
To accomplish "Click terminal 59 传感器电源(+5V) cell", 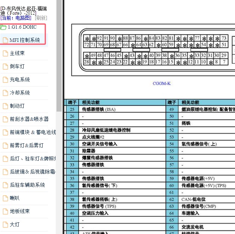I will pyautogui.click(x=207, y=179).
